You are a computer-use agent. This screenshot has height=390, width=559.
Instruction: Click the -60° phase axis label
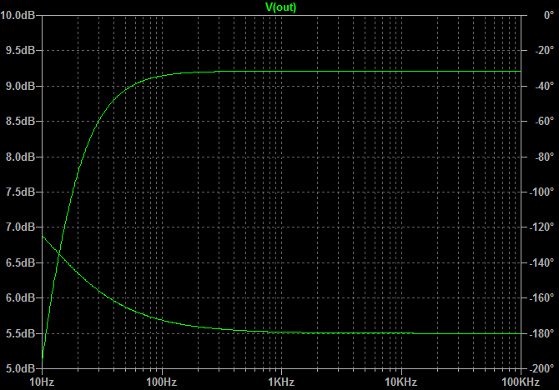click(545, 121)
